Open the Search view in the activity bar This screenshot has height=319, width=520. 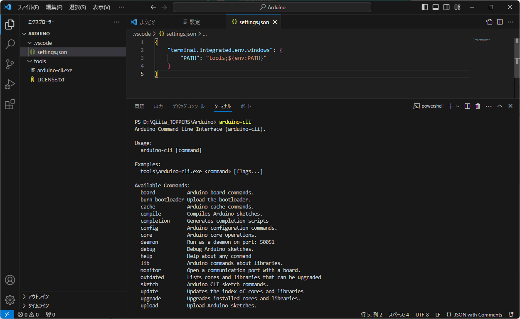[x=10, y=44]
